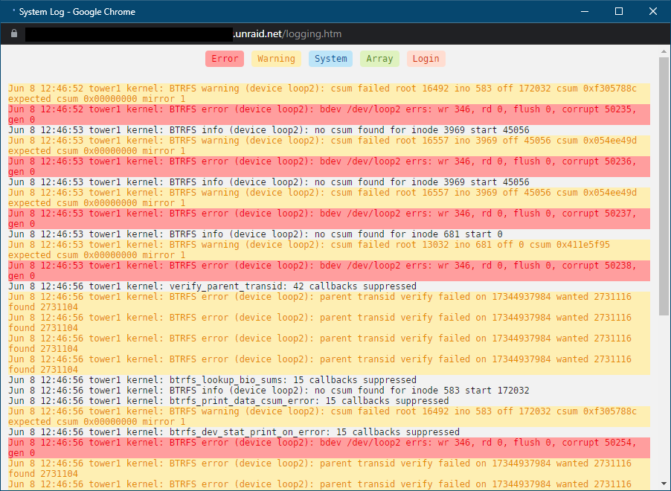Click the unraid.net/logging.htm URL
671x491 pixels.
click(287, 33)
